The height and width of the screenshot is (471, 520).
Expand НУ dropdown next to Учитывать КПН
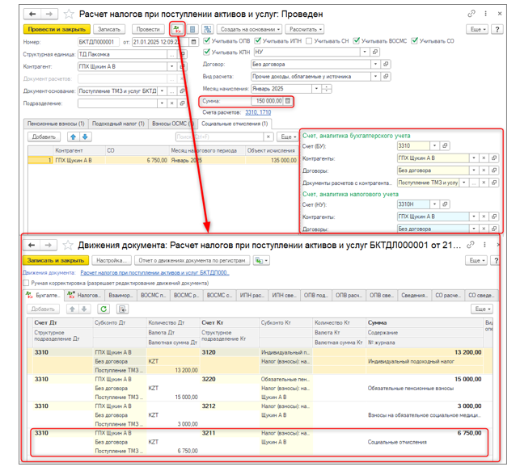tap(365, 52)
